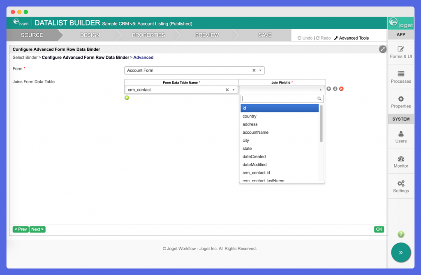Click the green help question mark icon
This screenshot has width=421, height=275.
400,234
